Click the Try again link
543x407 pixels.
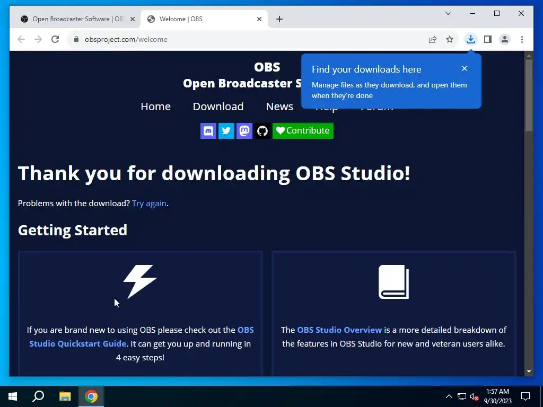point(149,203)
